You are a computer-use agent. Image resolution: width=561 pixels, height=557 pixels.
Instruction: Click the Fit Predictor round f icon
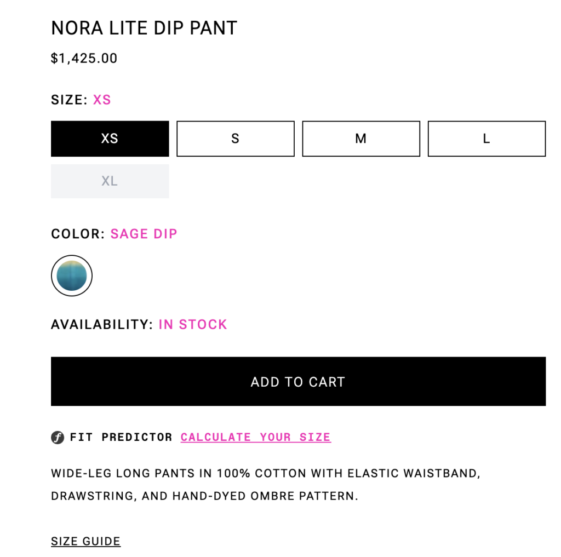point(57,437)
